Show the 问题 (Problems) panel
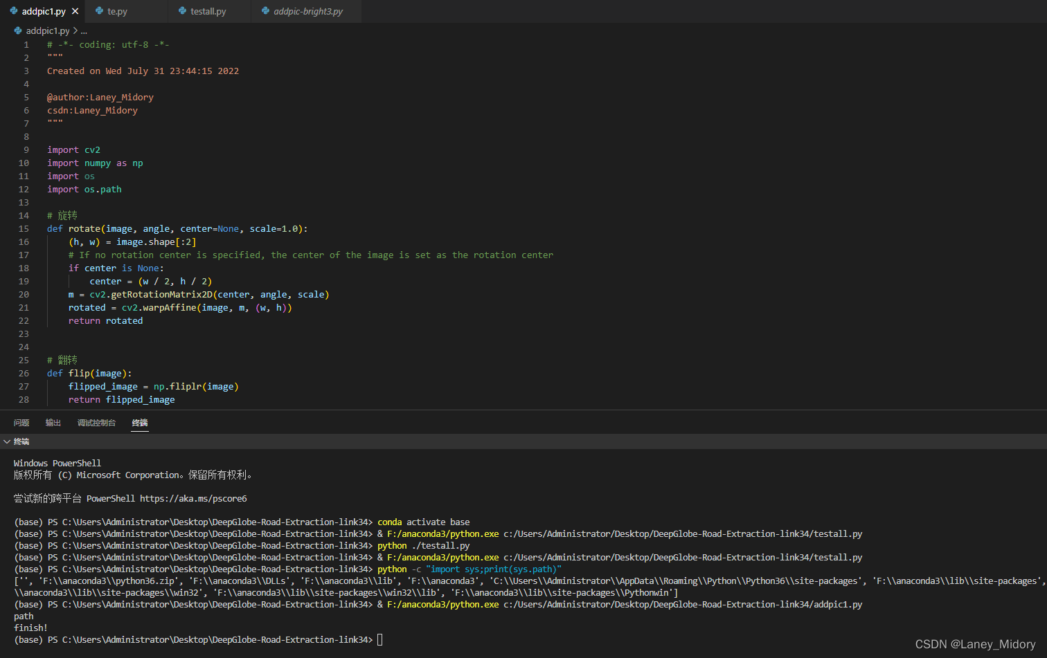This screenshot has height=658, width=1047. click(21, 423)
